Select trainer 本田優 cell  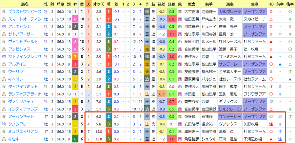[x=191, y=94]
